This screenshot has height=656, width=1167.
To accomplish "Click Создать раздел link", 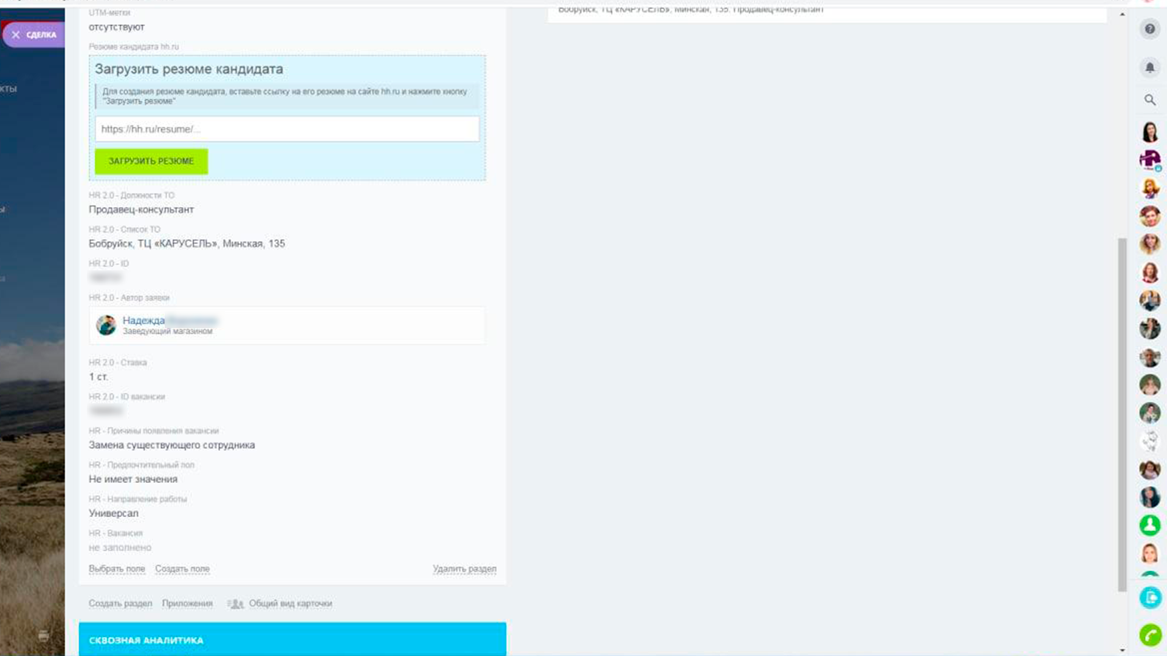I will (120, 604).
